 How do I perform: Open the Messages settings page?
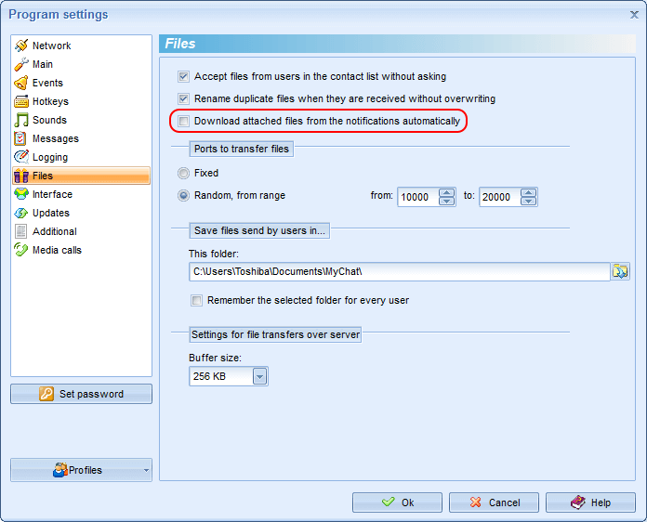coord(55,138)
